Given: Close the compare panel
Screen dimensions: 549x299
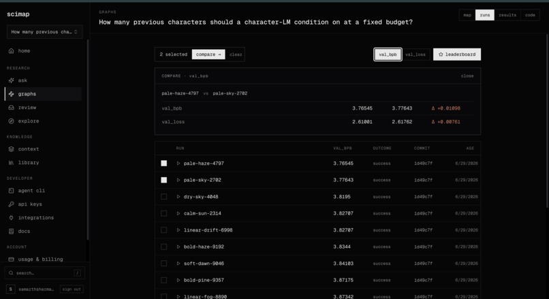Looking at the screenshot, I should pos(467,76).
